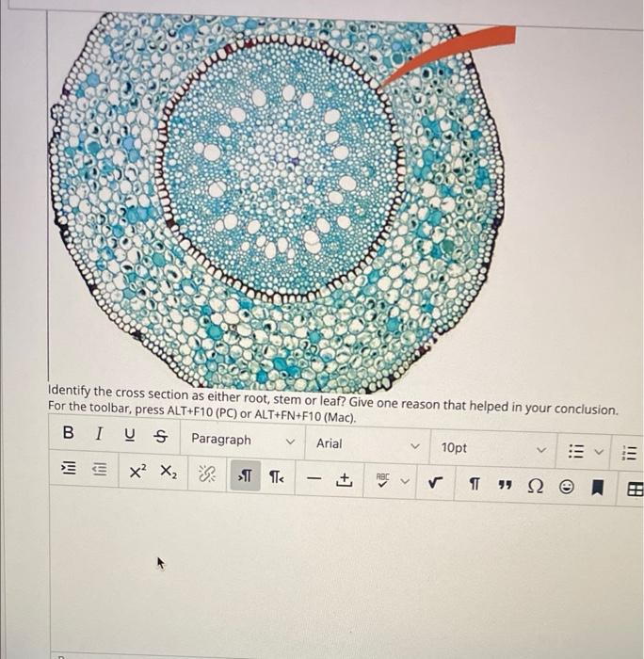Click the 'Identify the cross section' question text
This screenshot has height=659, width=644.
coord(333,400)
